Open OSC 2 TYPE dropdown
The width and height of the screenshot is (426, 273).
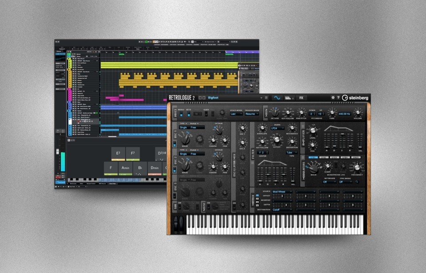click(183, 150)
